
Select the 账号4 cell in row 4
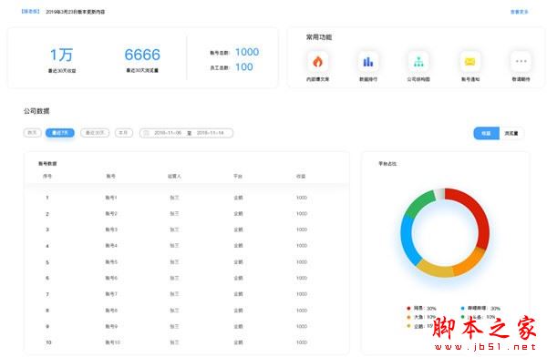click(x=111, y=246)
